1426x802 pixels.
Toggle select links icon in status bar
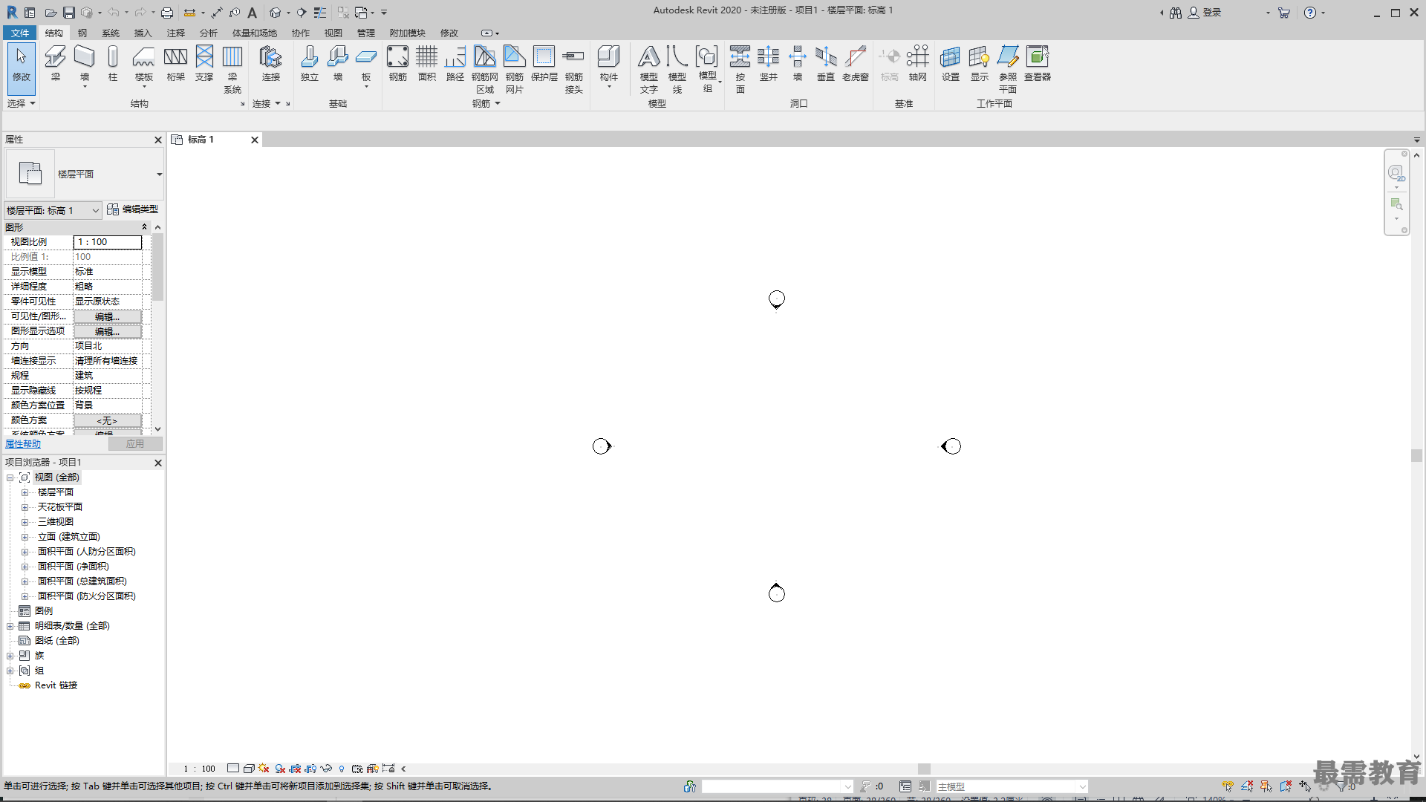(1228, 786)
